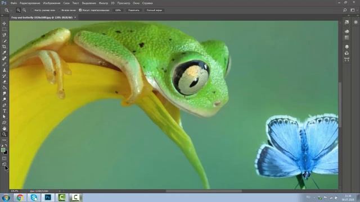Reset default foreground and background colors
Screen dimensions: 360x202
tap(2, 145)
